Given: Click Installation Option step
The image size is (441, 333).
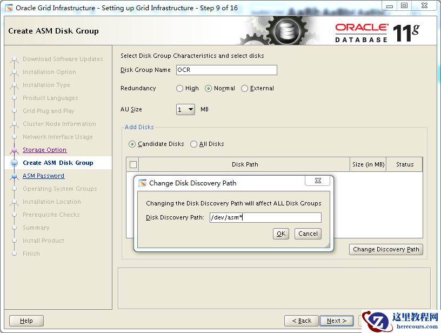Looking at the screenshot, I should pos(49,72).
